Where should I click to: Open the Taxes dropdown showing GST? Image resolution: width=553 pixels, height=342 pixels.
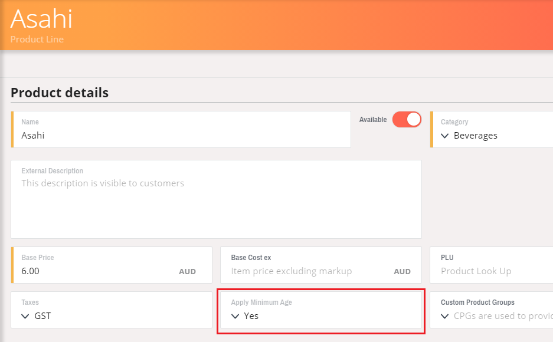pyautogui.click(x=112, y=310)
